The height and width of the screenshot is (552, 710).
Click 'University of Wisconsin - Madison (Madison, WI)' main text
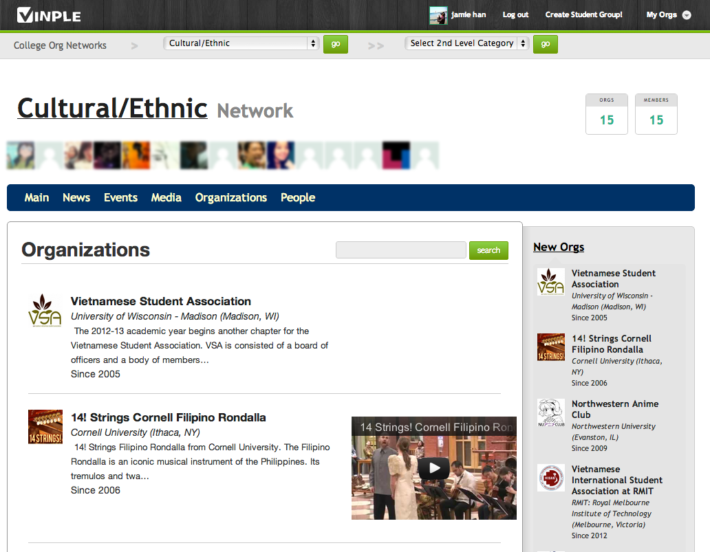tap(175, 316)
